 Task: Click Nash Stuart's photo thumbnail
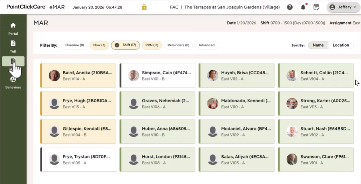click(292, 131)
